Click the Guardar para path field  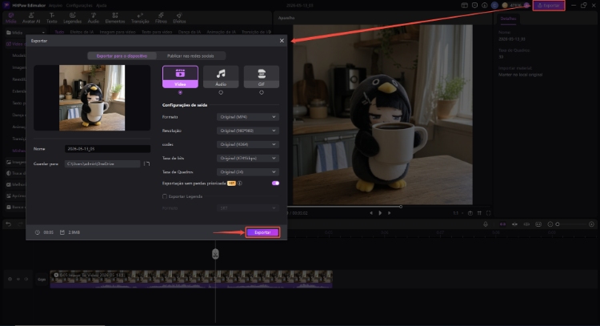coord(102,164)
